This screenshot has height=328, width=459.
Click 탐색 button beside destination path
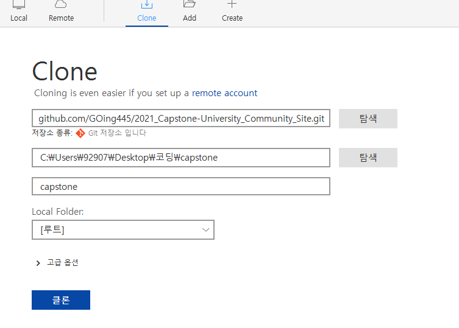(x=368, y=158)
